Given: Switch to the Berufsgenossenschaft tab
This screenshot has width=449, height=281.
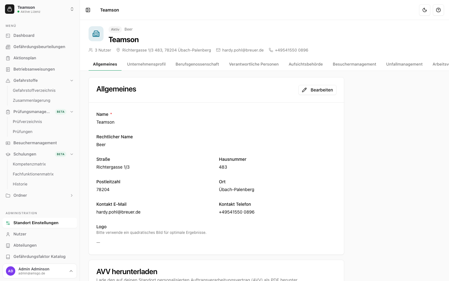Looking at the screenshot, I should point(197,64).
